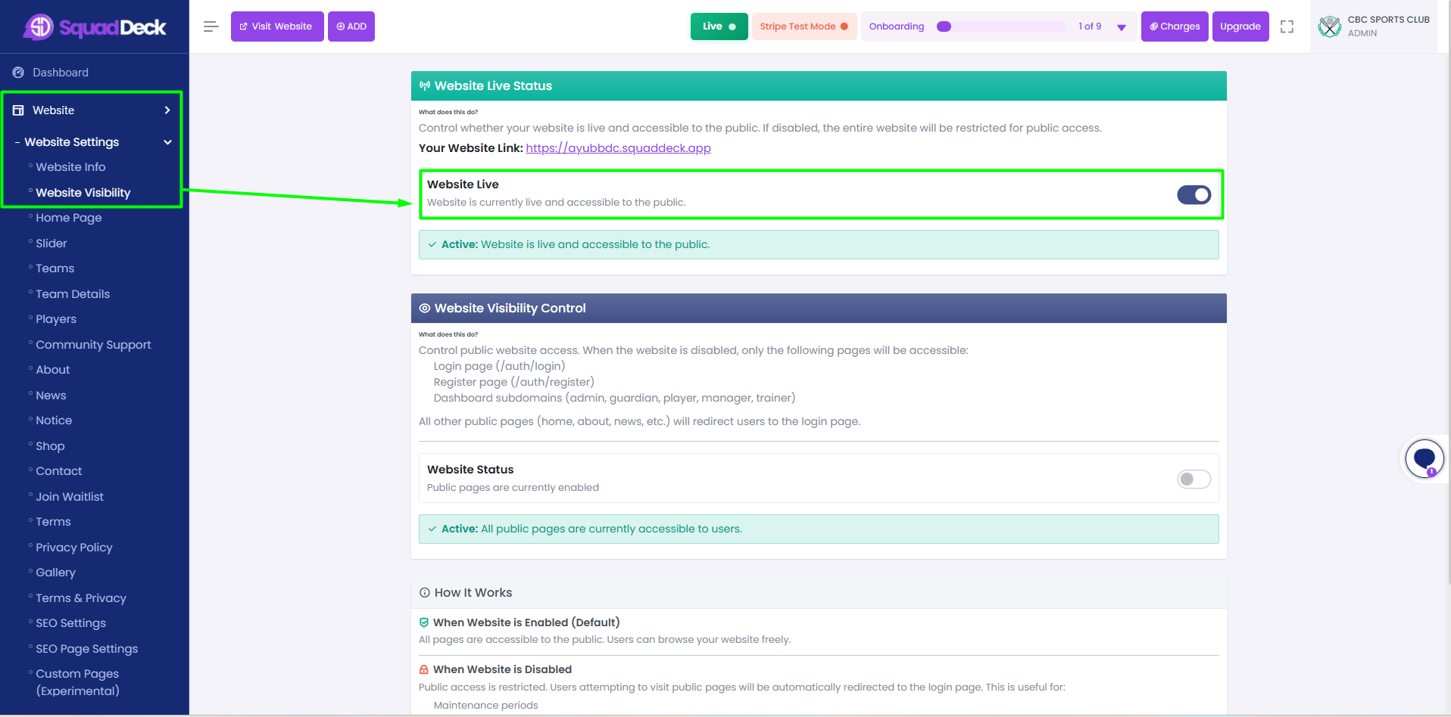Image resolution: width=1451 pixels, height=717 pixels.
Task: Select Website Visibility in sidebar
Action: point(83,193)
